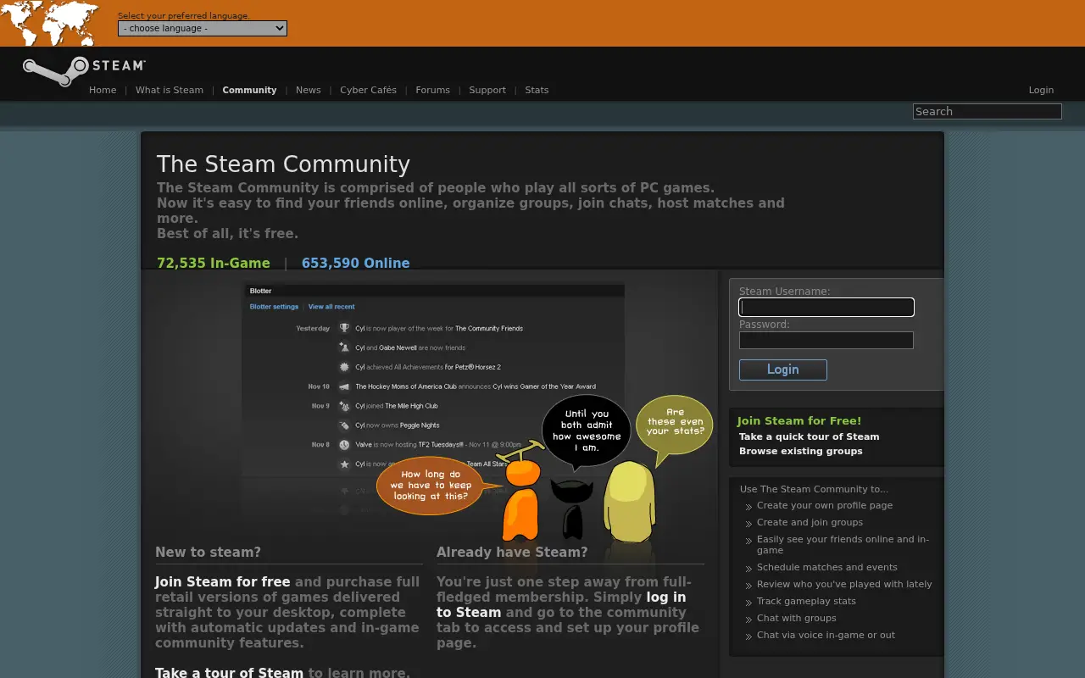The width and height of the screenshot is (1085, 678).
Task: Click the Create your own profile page text
Action: pos(825,505)
